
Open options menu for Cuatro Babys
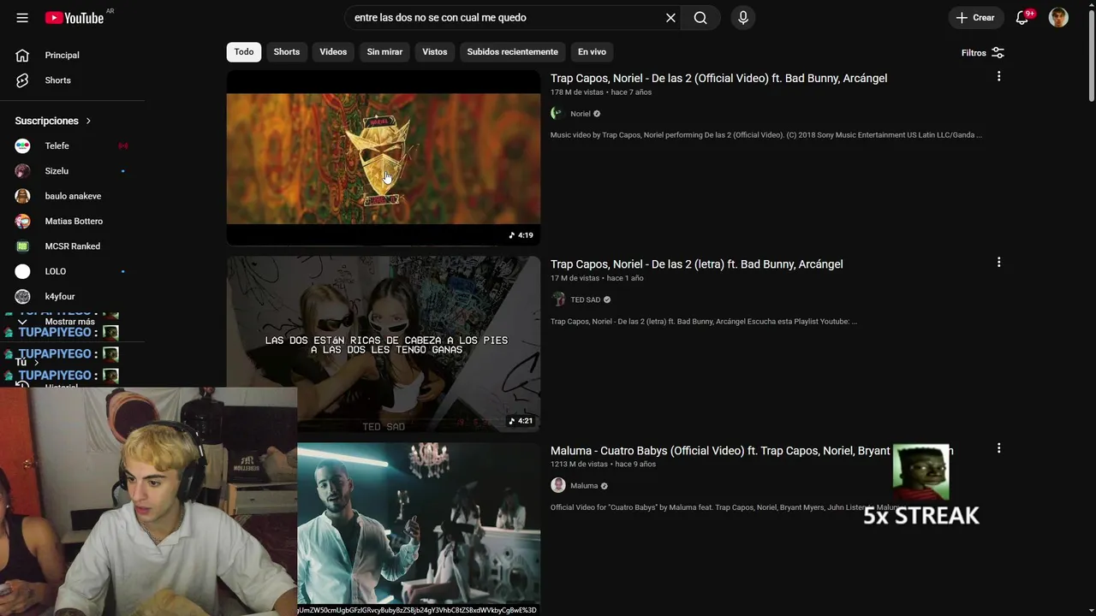coord(998,448)
